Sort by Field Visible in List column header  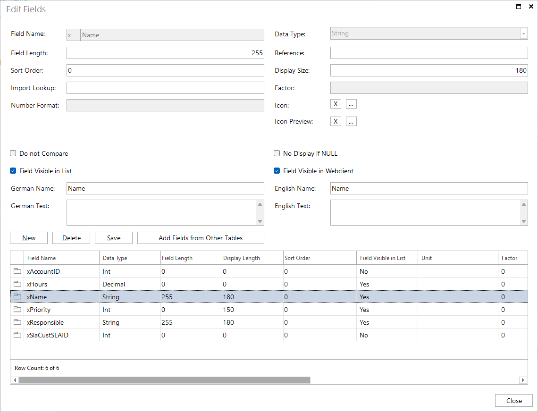click(x=387, y=258)
